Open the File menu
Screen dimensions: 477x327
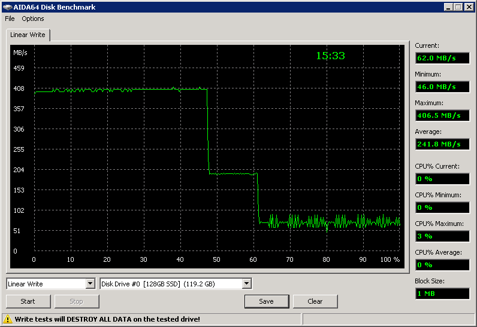10,19
